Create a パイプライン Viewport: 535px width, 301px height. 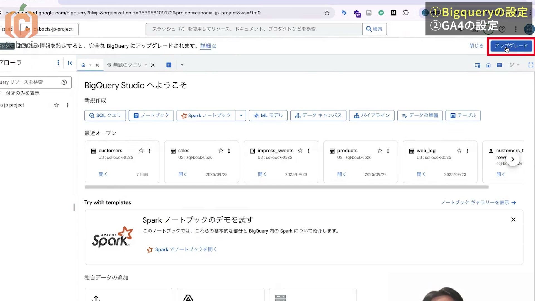coord(372,115)
